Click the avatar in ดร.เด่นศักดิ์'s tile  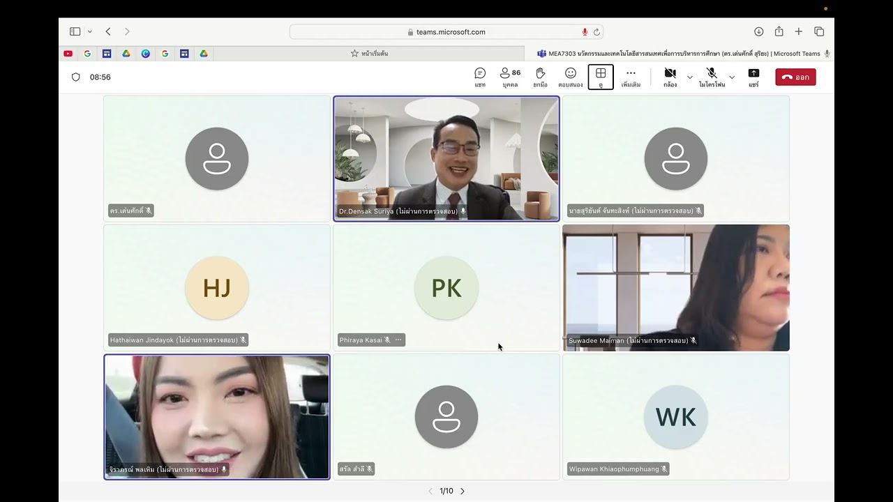click(217, 159)
